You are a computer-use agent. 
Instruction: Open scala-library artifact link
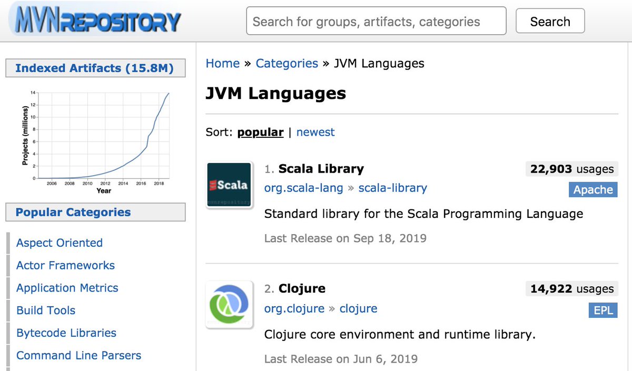coord(393,188)
